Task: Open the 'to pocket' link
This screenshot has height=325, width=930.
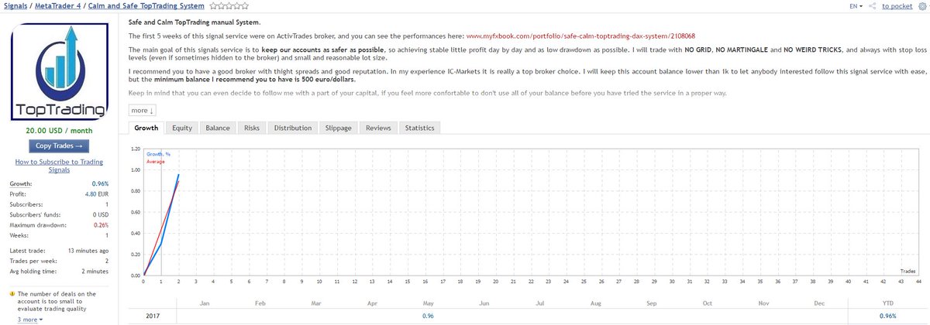Action: coord(897,5)
